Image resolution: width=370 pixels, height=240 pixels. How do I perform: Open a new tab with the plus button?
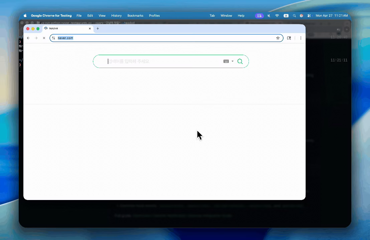point(98,28)
